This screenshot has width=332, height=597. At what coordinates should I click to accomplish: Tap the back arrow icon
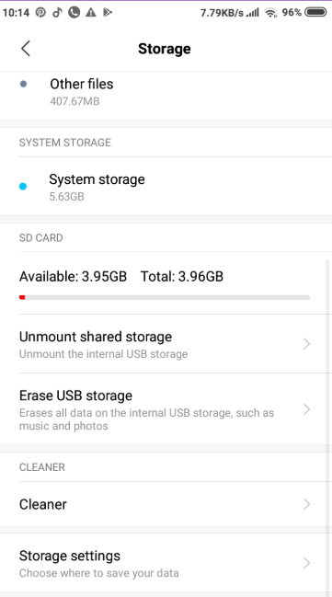tap(26, 49)
